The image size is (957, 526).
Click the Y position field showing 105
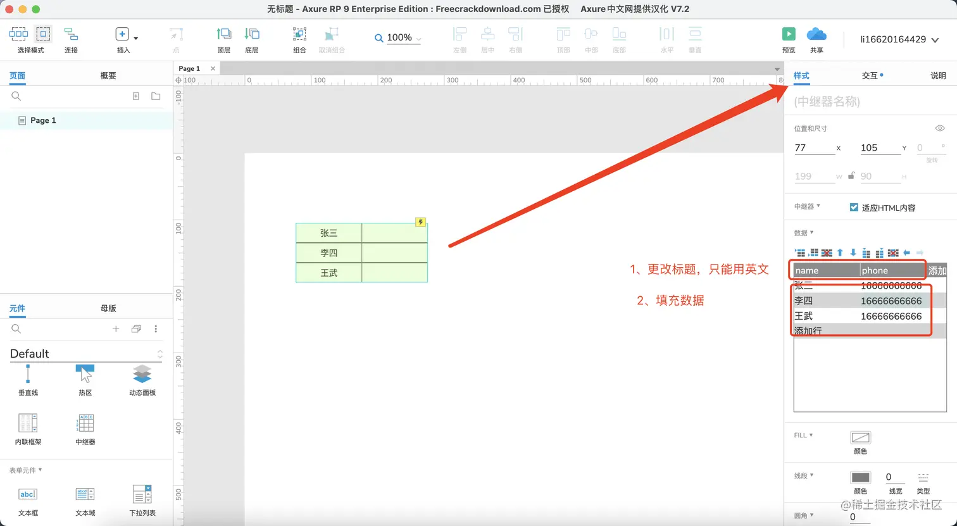click(x=880, y=147)
